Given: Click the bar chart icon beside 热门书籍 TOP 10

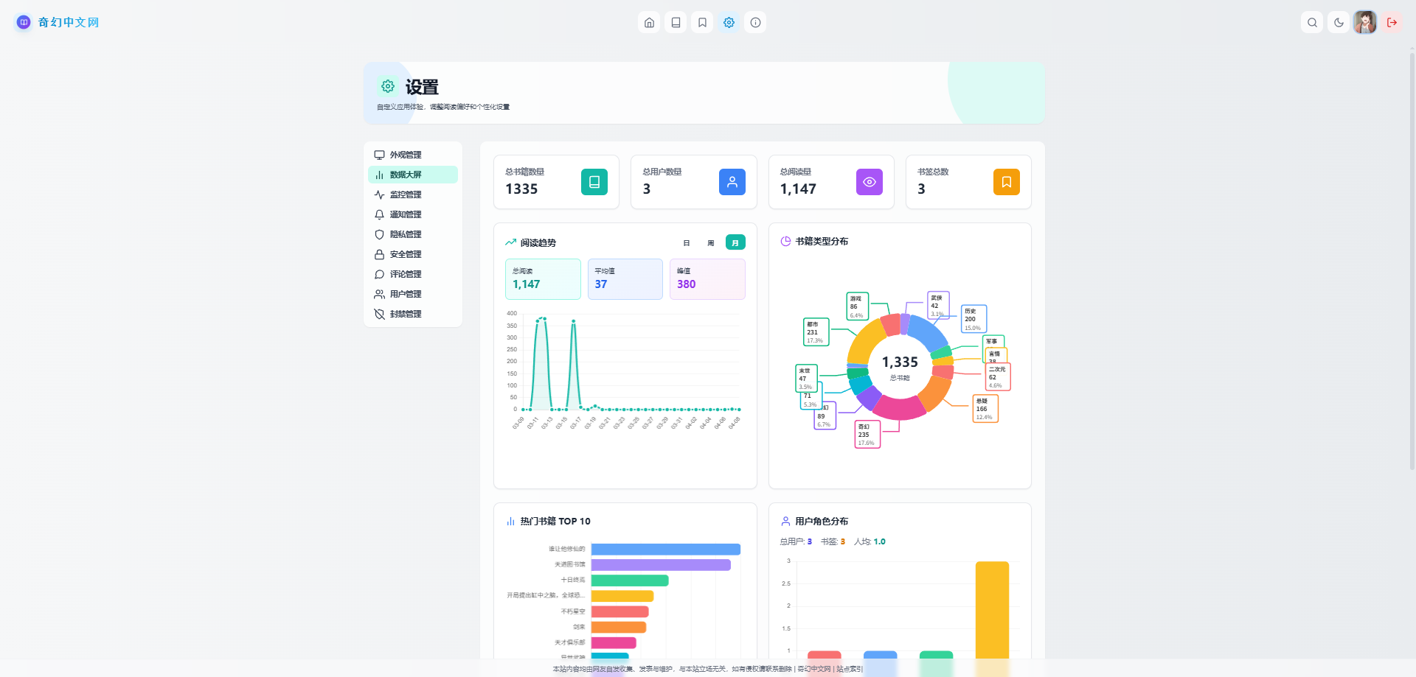Looking at the screenshot, I should pos(510,521).
